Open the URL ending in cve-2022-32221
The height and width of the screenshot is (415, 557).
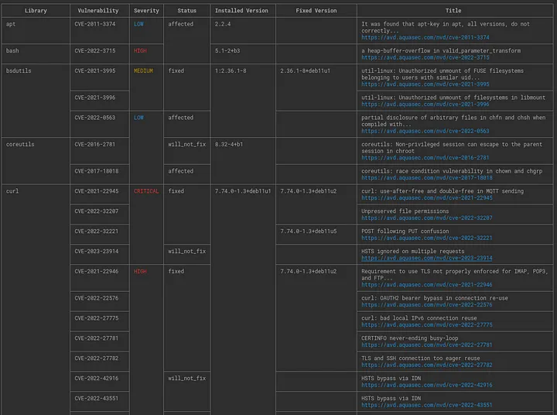tap(426, 238)
